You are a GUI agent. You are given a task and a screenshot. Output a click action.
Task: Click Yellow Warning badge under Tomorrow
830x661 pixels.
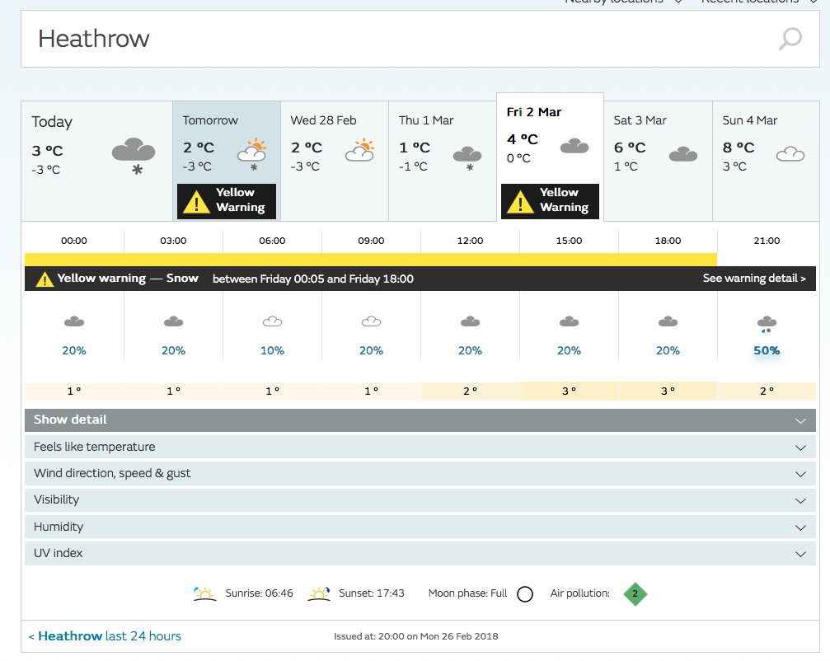coord(227,200)
